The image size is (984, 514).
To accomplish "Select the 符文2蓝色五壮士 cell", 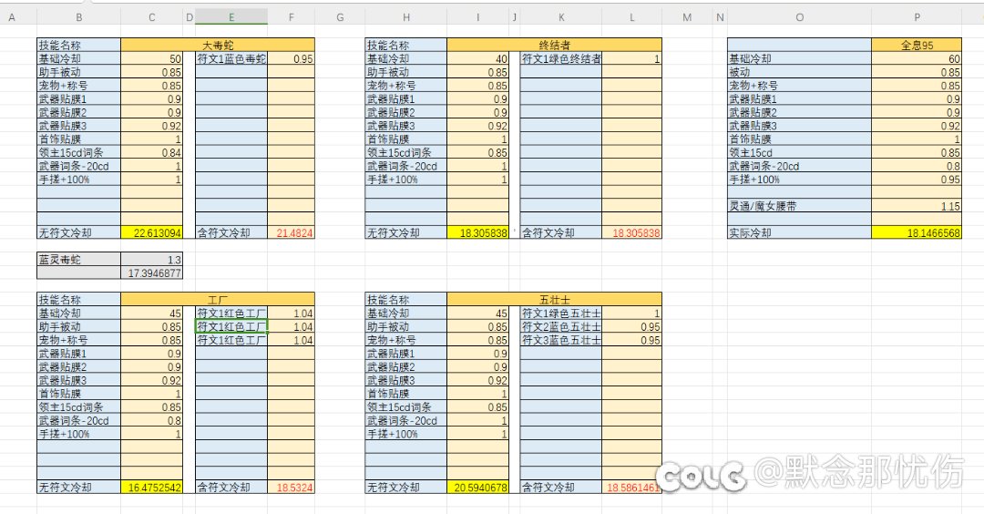I will 561,327.
